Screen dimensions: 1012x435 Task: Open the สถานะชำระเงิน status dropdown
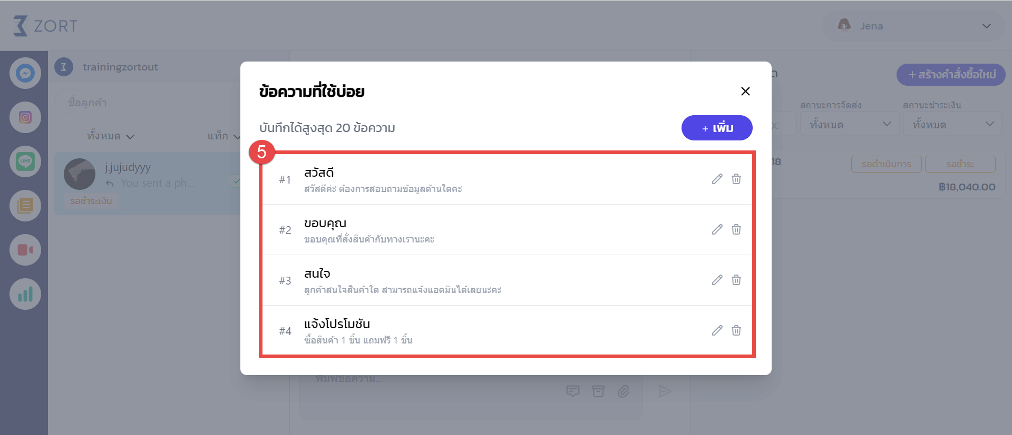[x=952, y=125]
